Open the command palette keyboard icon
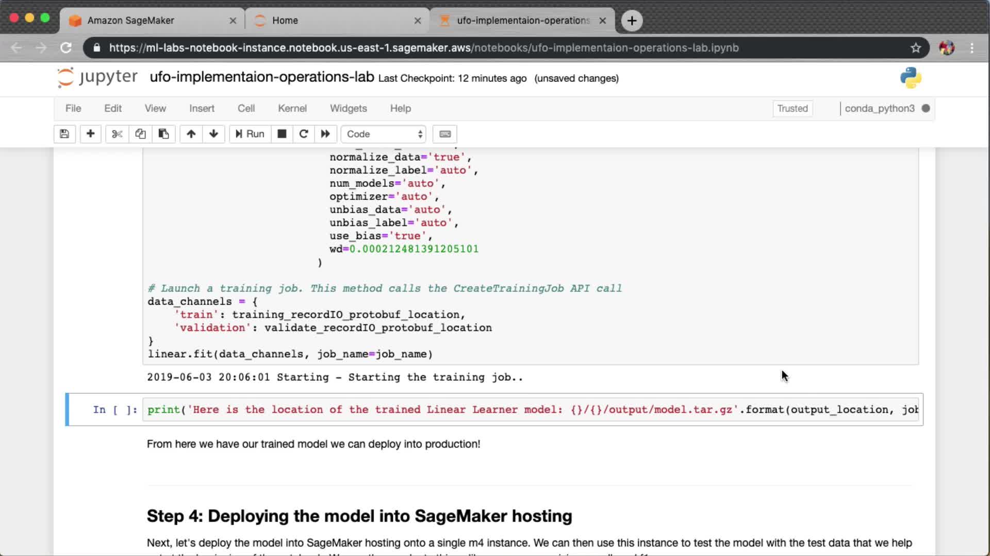Image resolution: width=990 pixels, height=556 pixels. [445, 134]
